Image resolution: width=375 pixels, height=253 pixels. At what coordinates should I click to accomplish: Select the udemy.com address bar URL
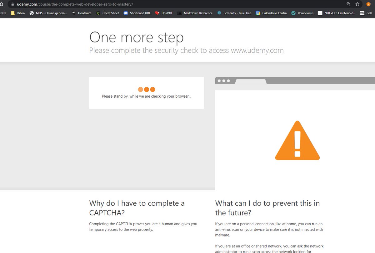75,4
